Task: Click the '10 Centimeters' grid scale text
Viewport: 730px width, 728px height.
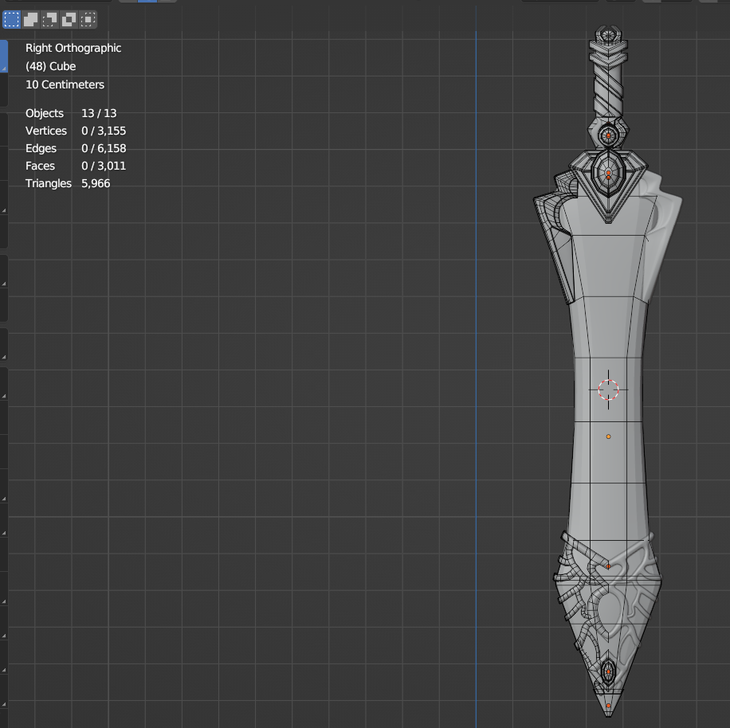Action: [x=65, y=84]
